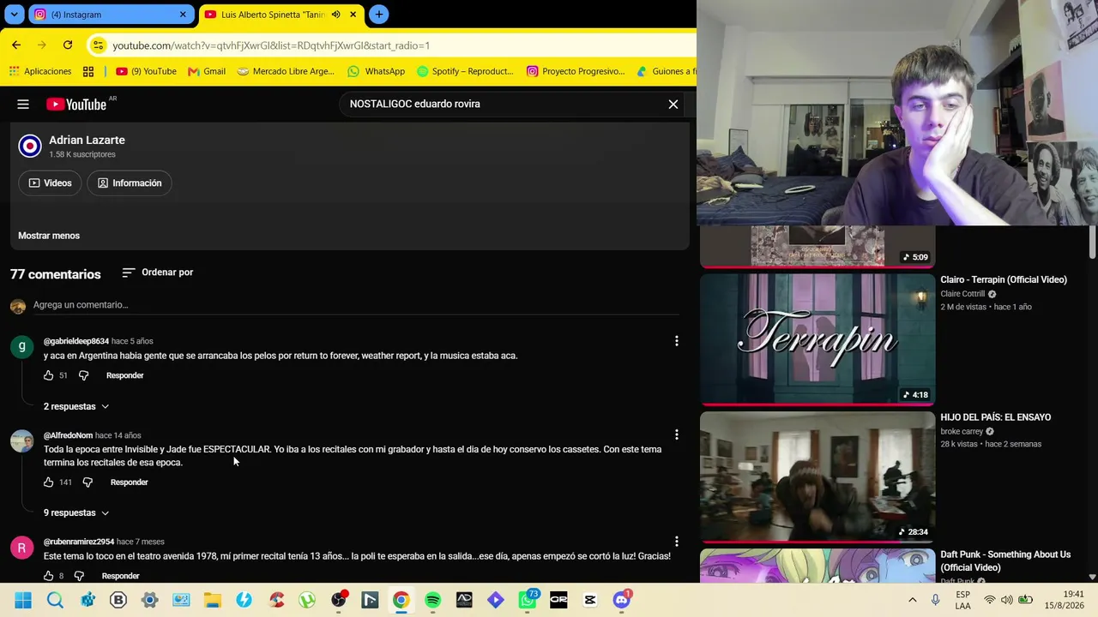Open the Adrian Lazarte channel avatar
The image size is (1098, 617).
(x=30, y=146)
